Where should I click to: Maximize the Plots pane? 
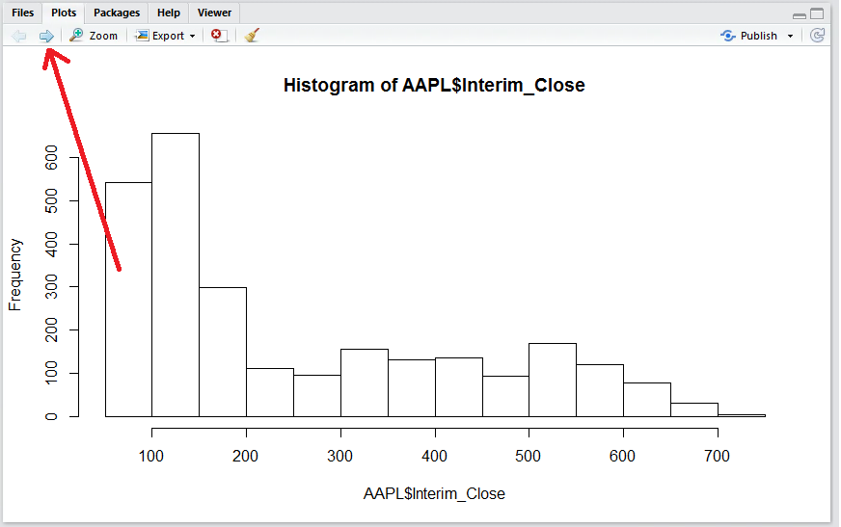(x=817, y=13)
